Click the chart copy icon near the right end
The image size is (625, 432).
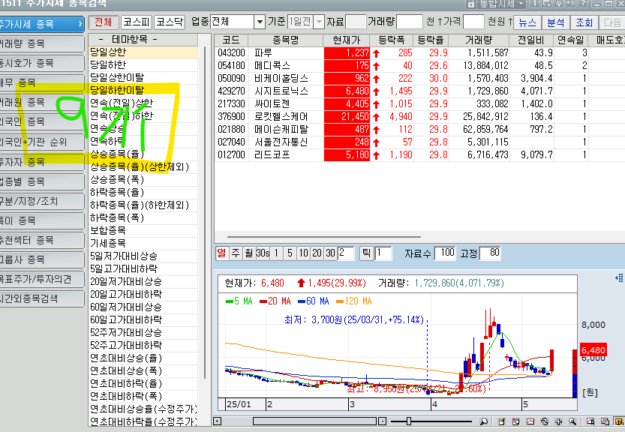[x=605, y=421]
